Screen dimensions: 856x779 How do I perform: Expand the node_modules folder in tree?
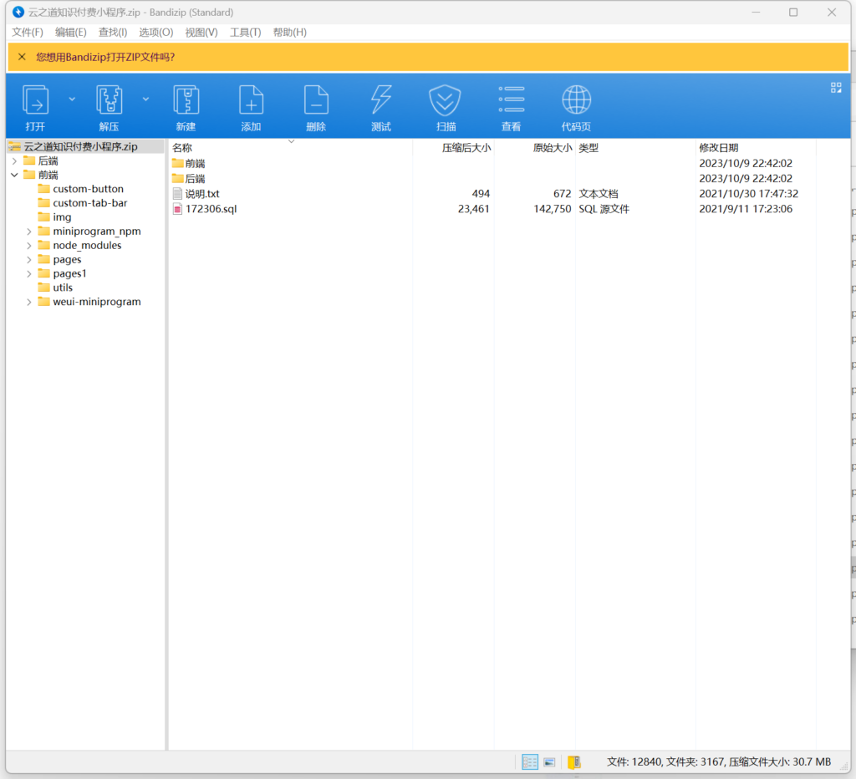pos(29,246)
